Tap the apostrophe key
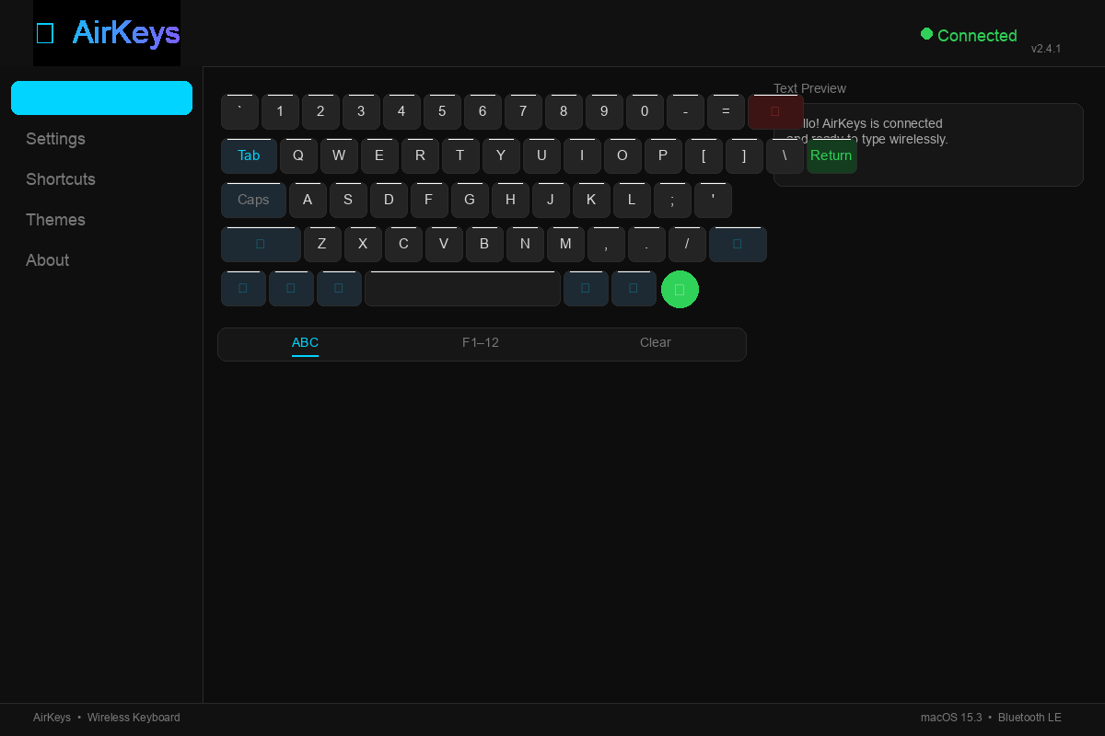This screenshot has height=736, width=1105. 713,200
